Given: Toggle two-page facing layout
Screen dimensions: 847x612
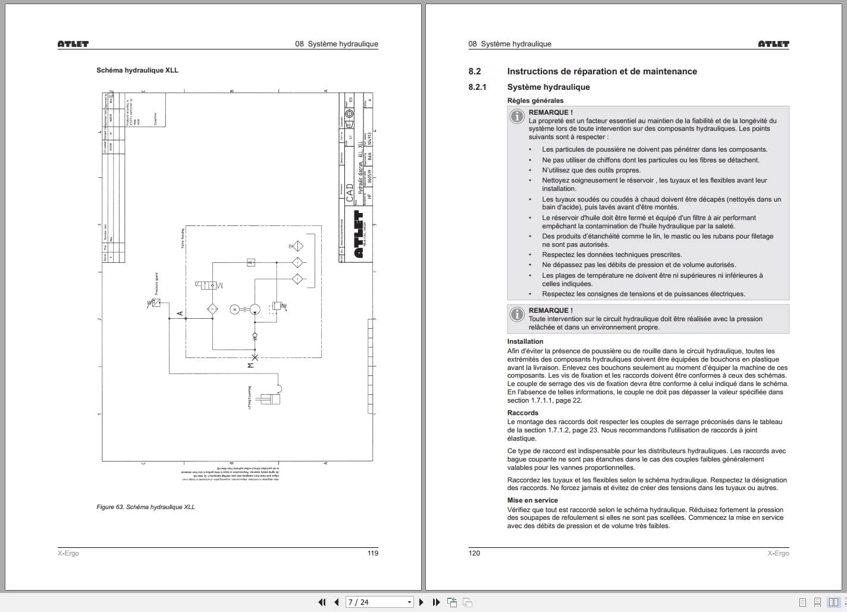Looking at the screenshot, I should click(x=834, y=602).
